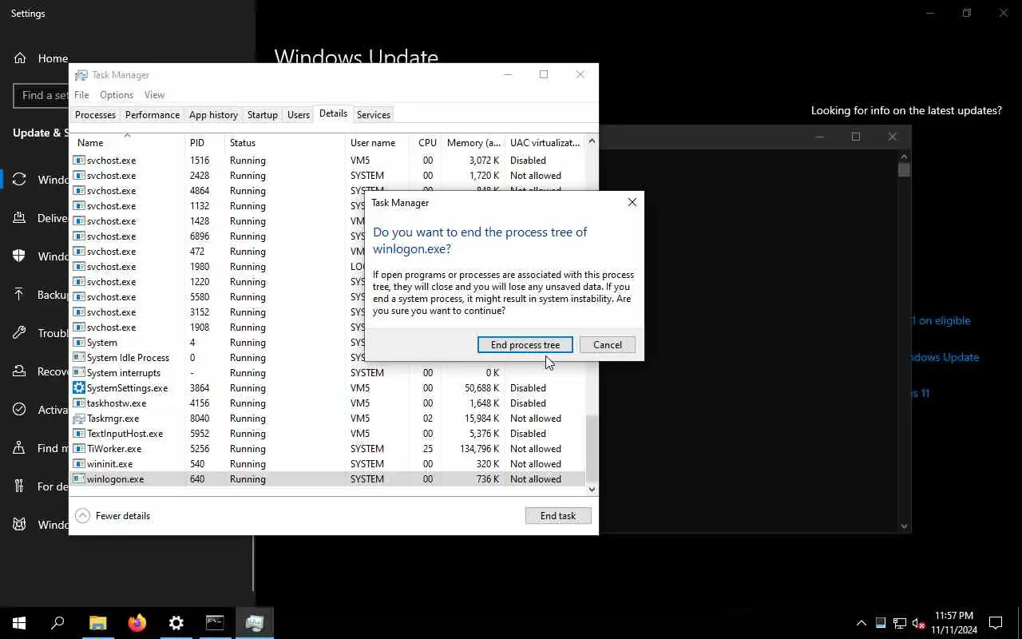Open the Startup tab
Image resolution: width=1022 pixels, height=639 pixels.
coord(263,115)
